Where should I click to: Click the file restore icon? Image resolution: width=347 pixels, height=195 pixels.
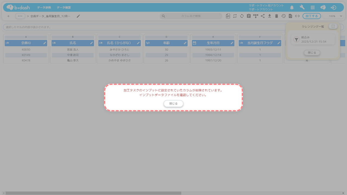pyautogui.click(x=290, y=16)
